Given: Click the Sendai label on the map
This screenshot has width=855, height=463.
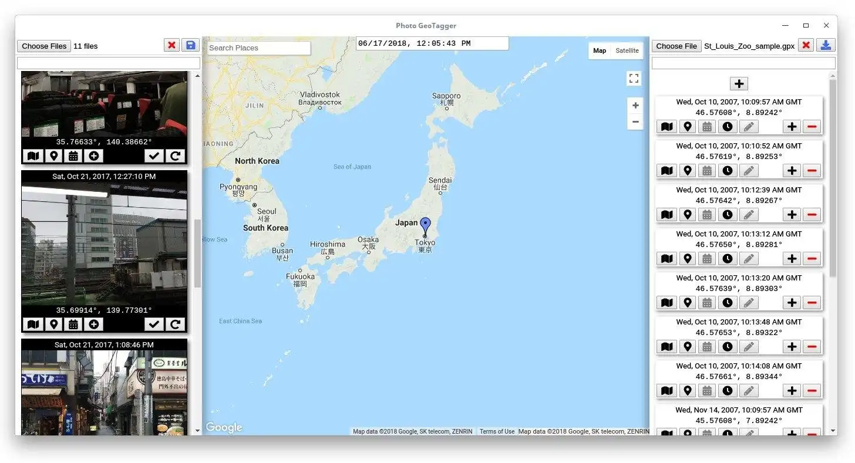Looking at the screenshot, I should click(x=440, y=184).
